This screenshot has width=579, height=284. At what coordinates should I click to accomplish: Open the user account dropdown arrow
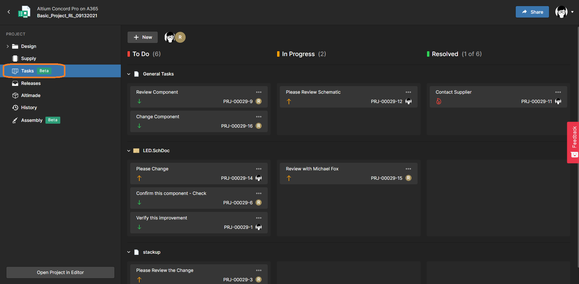[x=572, y=12]
